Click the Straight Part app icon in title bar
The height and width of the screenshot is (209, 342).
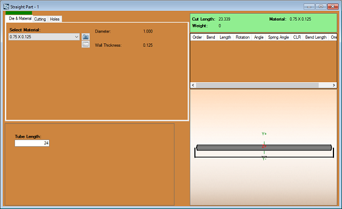pos(6,7)
